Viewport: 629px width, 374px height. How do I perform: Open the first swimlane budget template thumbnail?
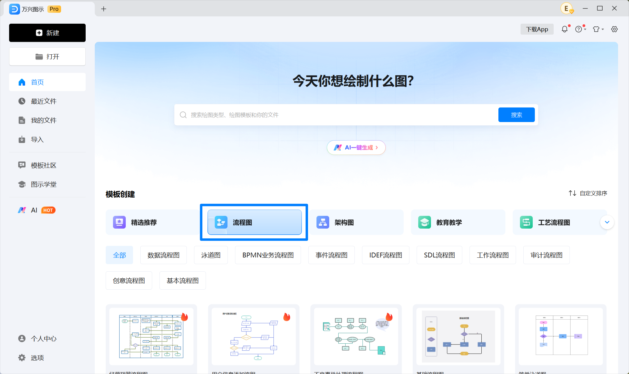pos(151,336)
